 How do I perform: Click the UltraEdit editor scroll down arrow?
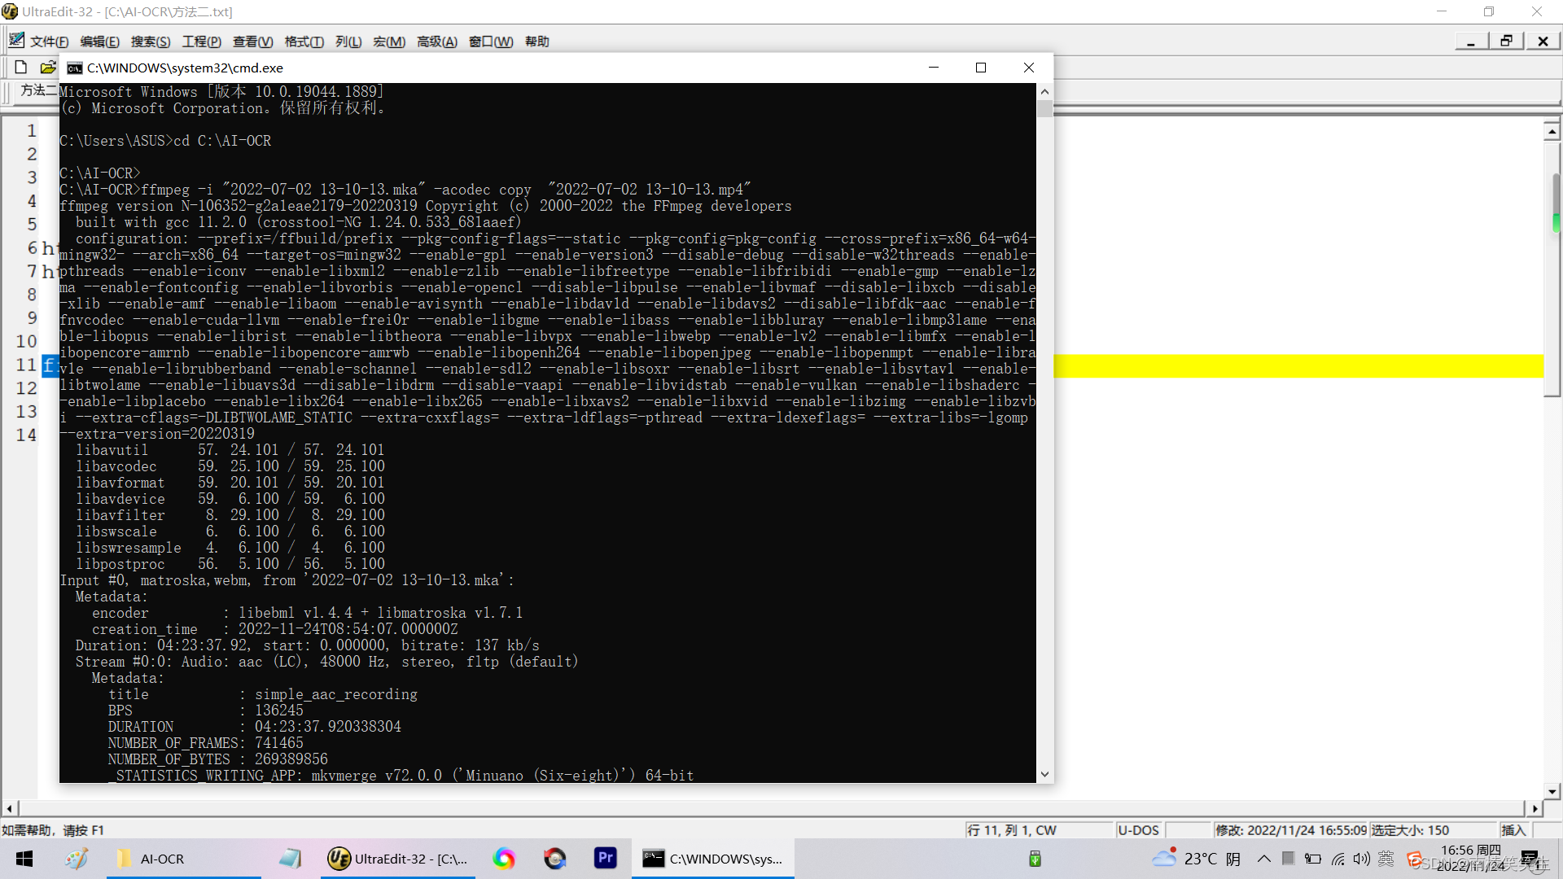click(x=1552, y=791)
